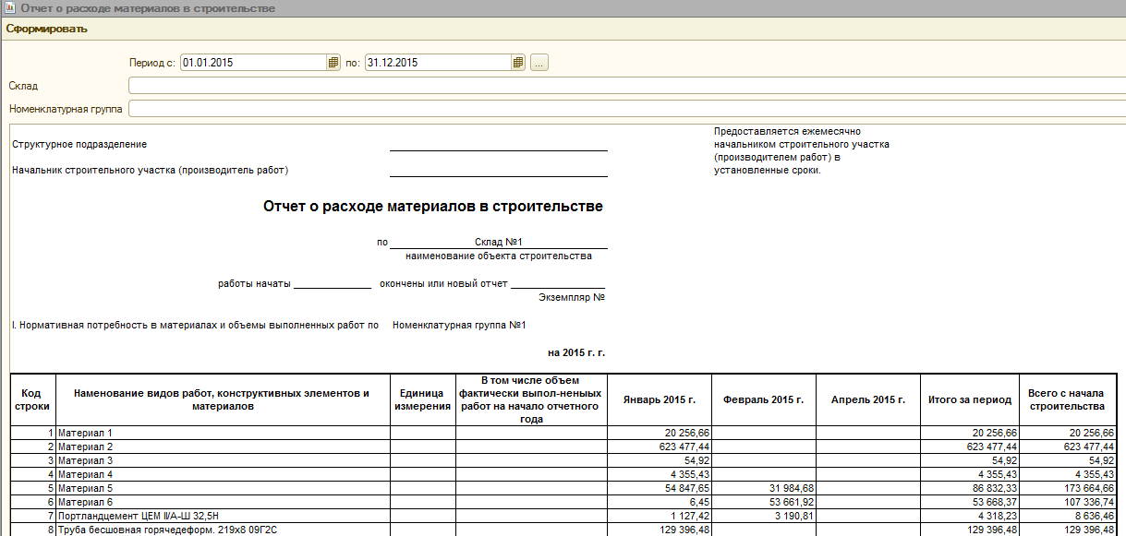
Task: Click the window title bar document icon
Action: (10, 7)
